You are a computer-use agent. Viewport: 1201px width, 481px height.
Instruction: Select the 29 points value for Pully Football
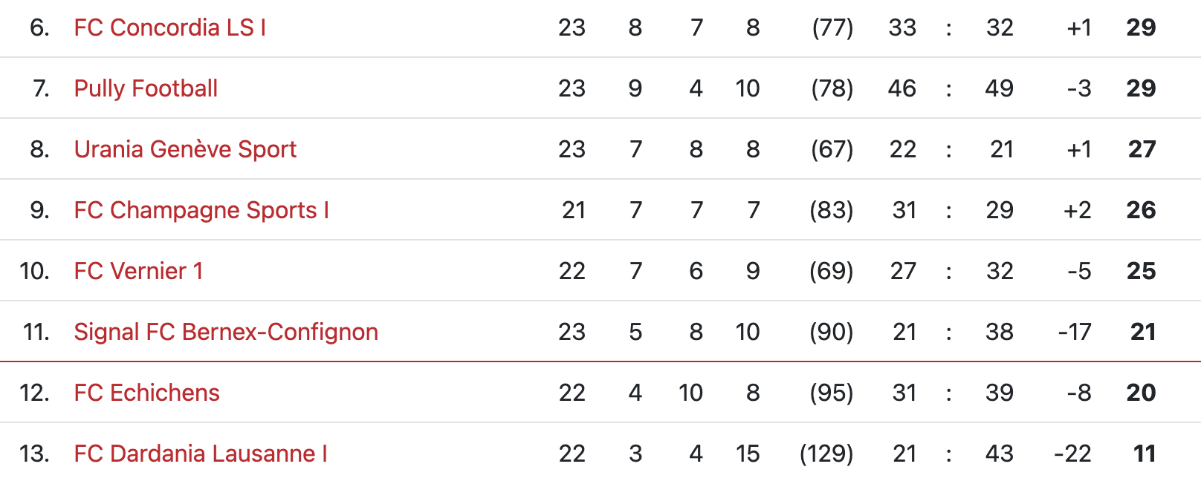(1141, 88)
